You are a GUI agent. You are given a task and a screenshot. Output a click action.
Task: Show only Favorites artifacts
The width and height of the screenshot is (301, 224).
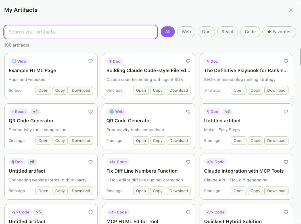click(x=279, y=32)
